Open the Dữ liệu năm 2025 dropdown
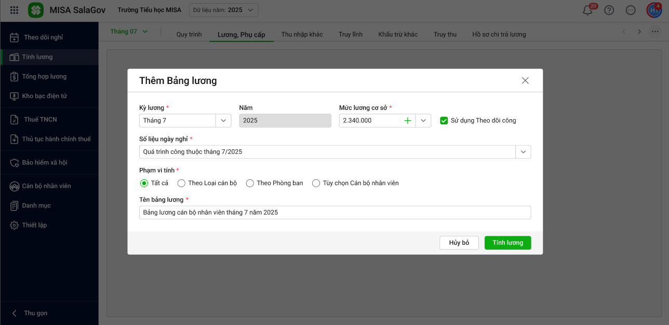The height and width of the screenshot is (325, 669). pyautogui.click(x=223, y=10)
